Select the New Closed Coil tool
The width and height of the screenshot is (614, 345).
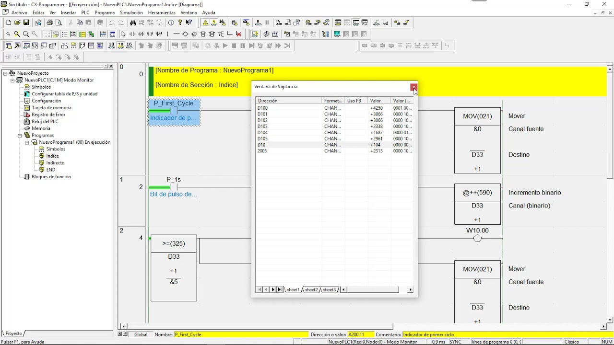coord(194,34)
